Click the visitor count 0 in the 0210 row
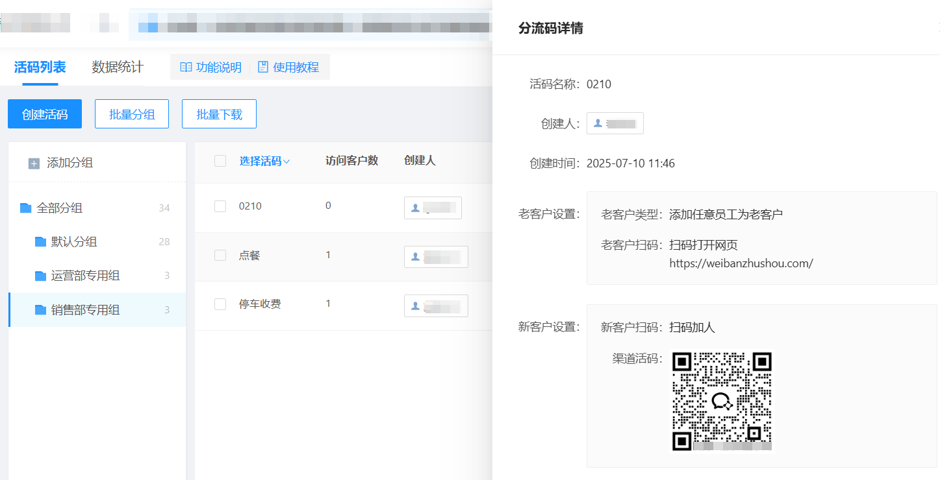 click(x=328, y=206)
